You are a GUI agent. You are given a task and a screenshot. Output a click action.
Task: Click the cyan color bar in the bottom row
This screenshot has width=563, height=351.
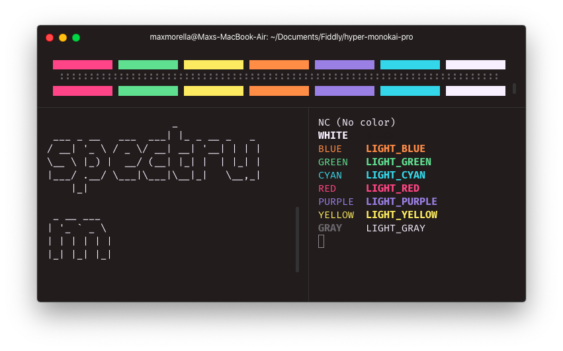click(x=410, y=91)
